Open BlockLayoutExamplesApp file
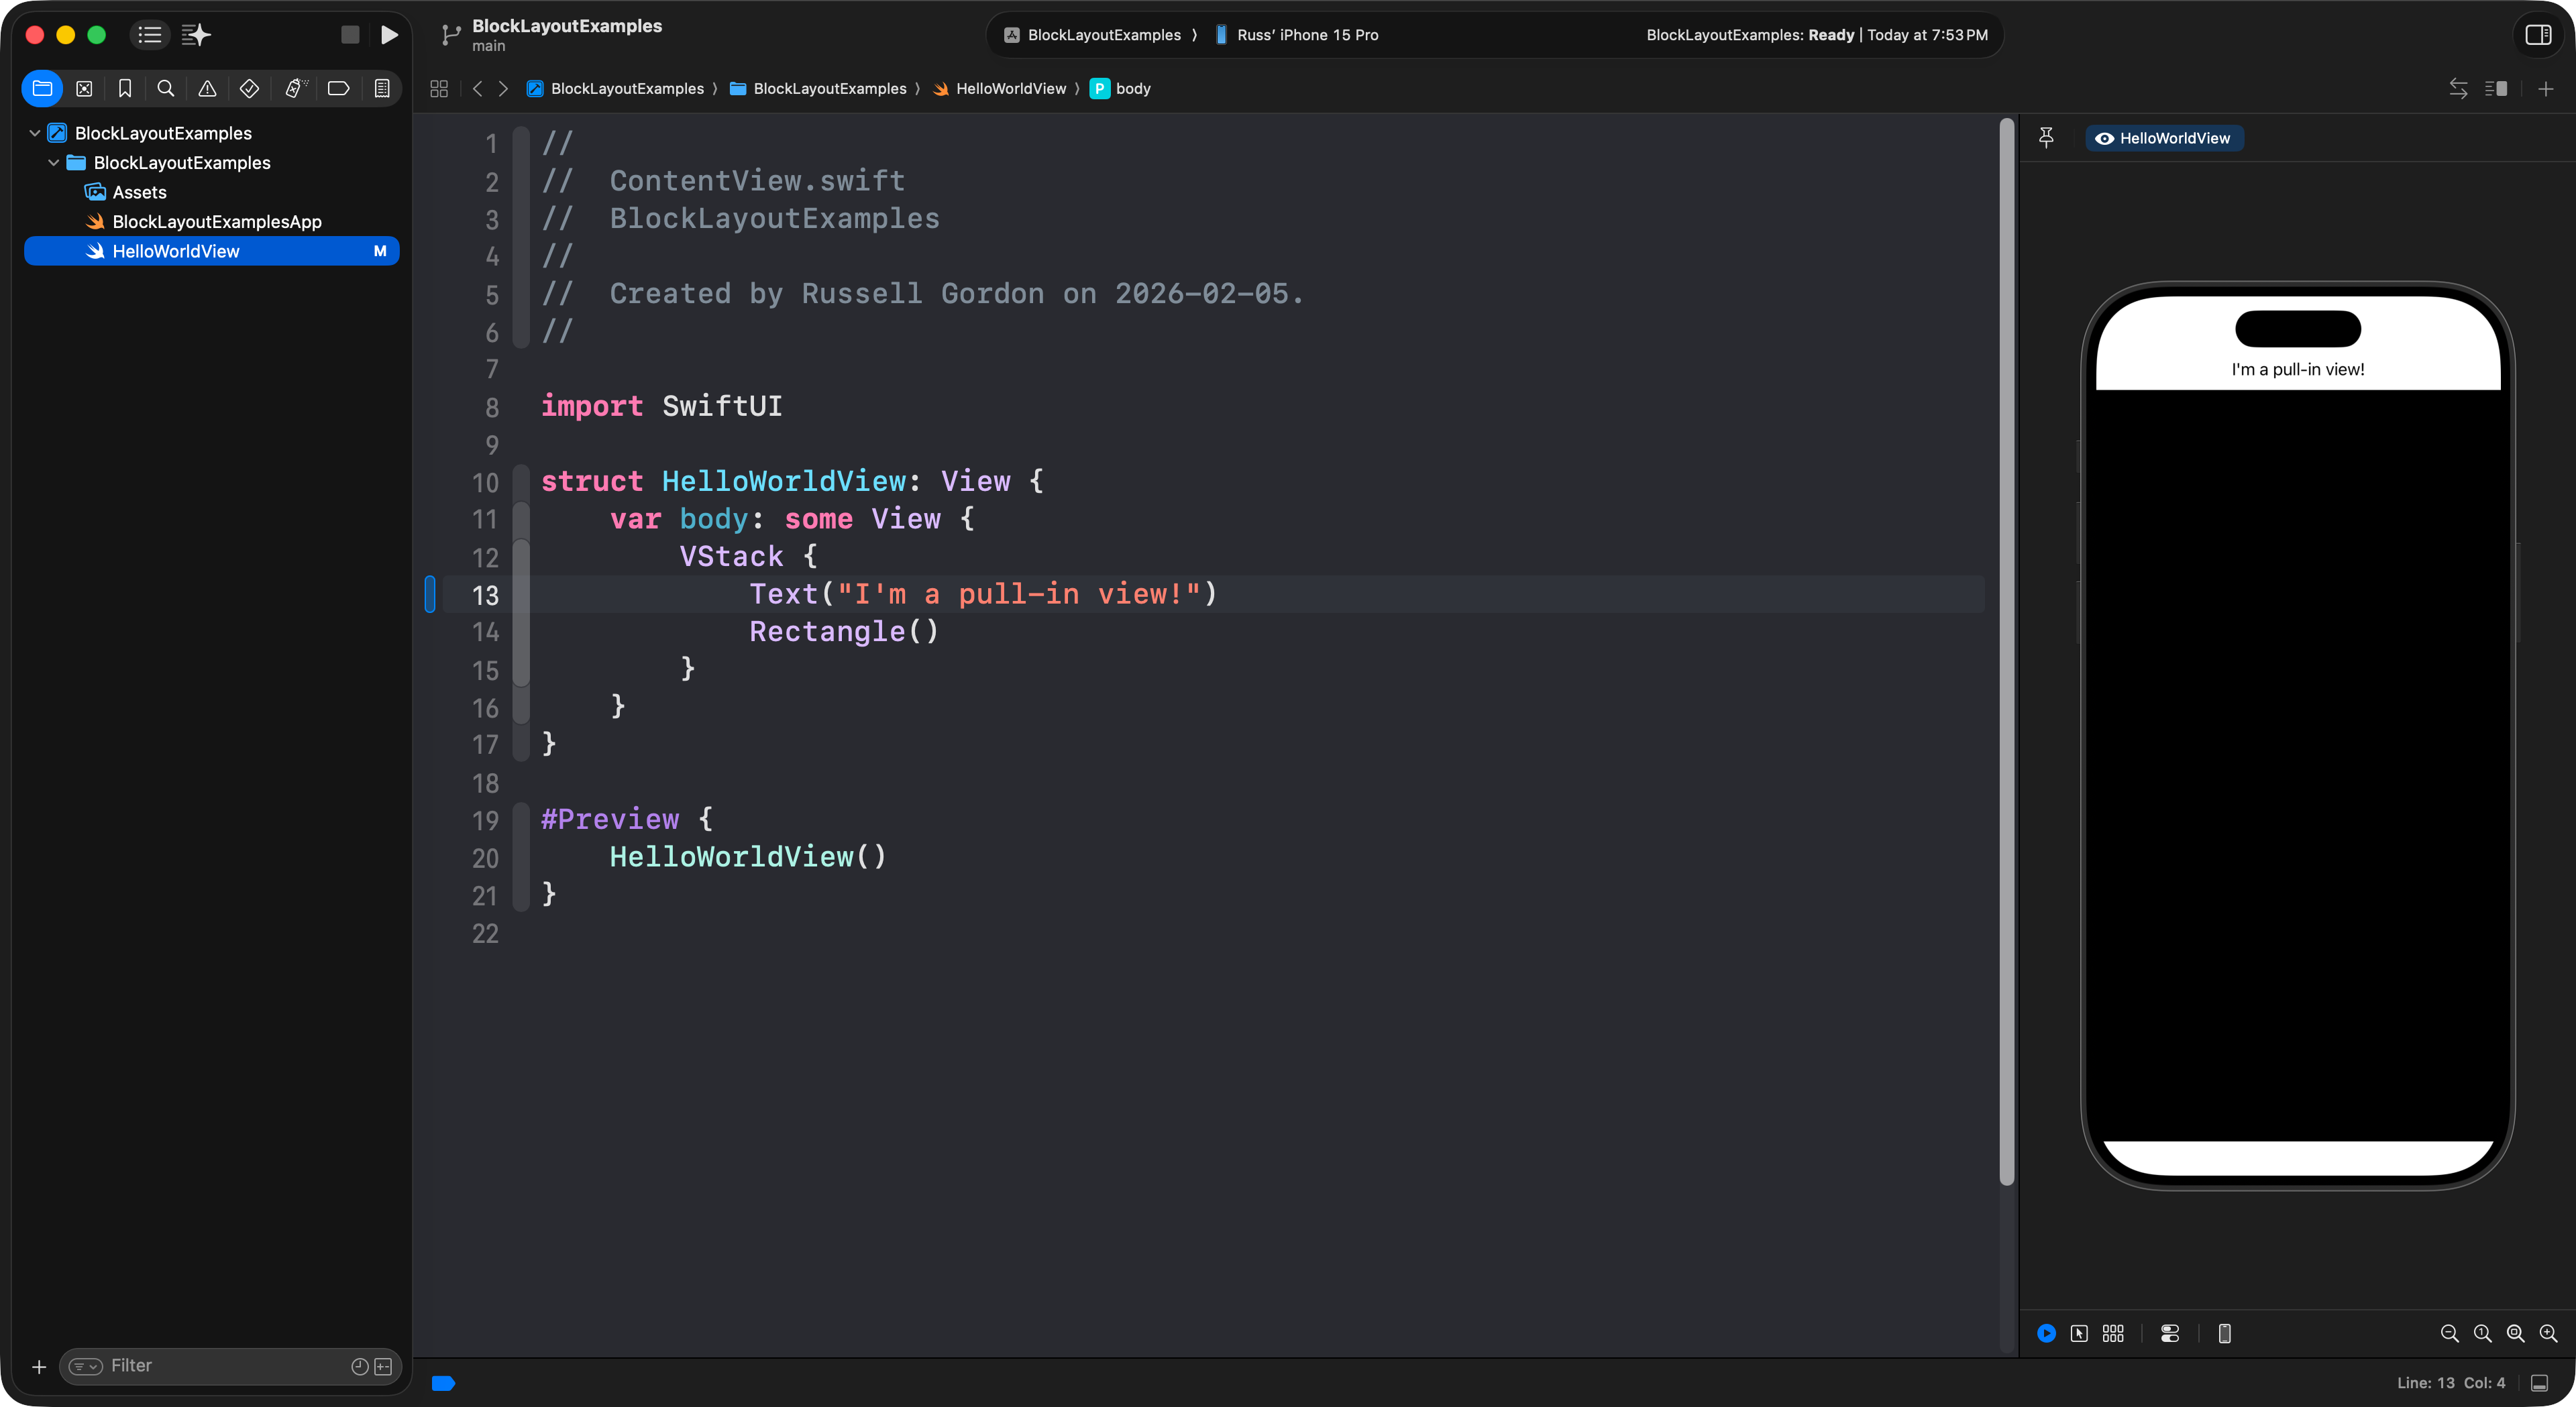 pos(216,222)
